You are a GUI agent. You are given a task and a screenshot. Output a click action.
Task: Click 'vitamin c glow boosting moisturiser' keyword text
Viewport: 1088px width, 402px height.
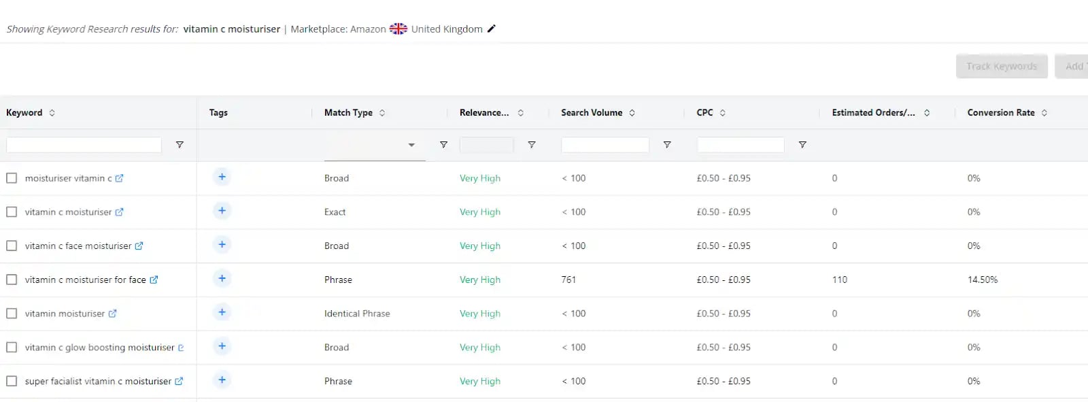[x=100, y=348]
